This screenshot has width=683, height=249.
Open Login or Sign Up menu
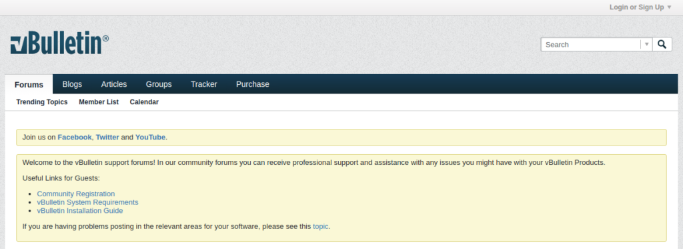[640, 7]
